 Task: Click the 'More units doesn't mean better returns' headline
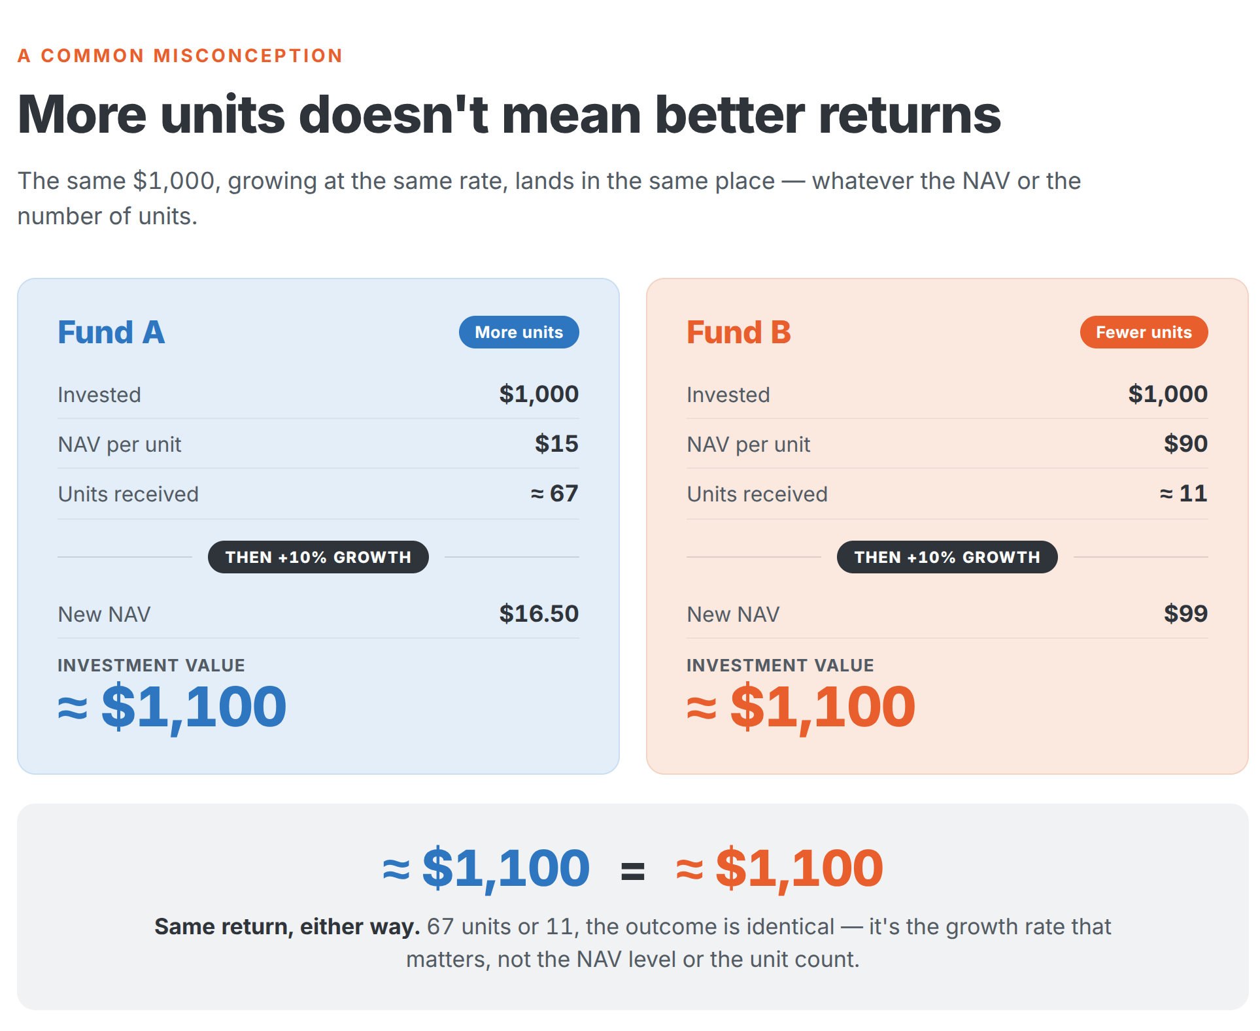click(509, 114)
